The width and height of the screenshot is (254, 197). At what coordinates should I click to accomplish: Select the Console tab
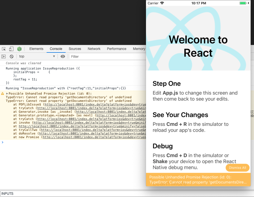[56, 49]
